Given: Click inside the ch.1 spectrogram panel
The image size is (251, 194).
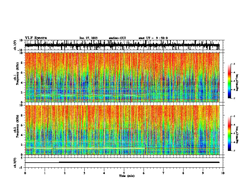Looking at the screenshot, I should (122, 77).
